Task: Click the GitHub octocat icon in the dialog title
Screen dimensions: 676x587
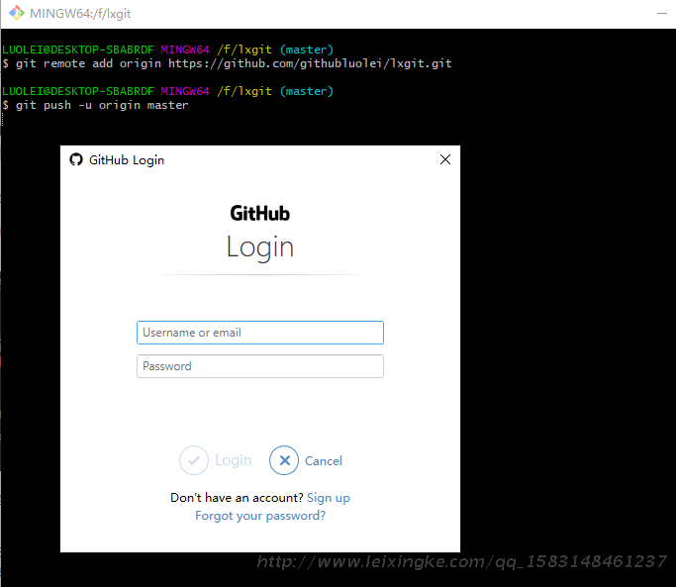Action: pyautogui.click(x=76, y=159)
